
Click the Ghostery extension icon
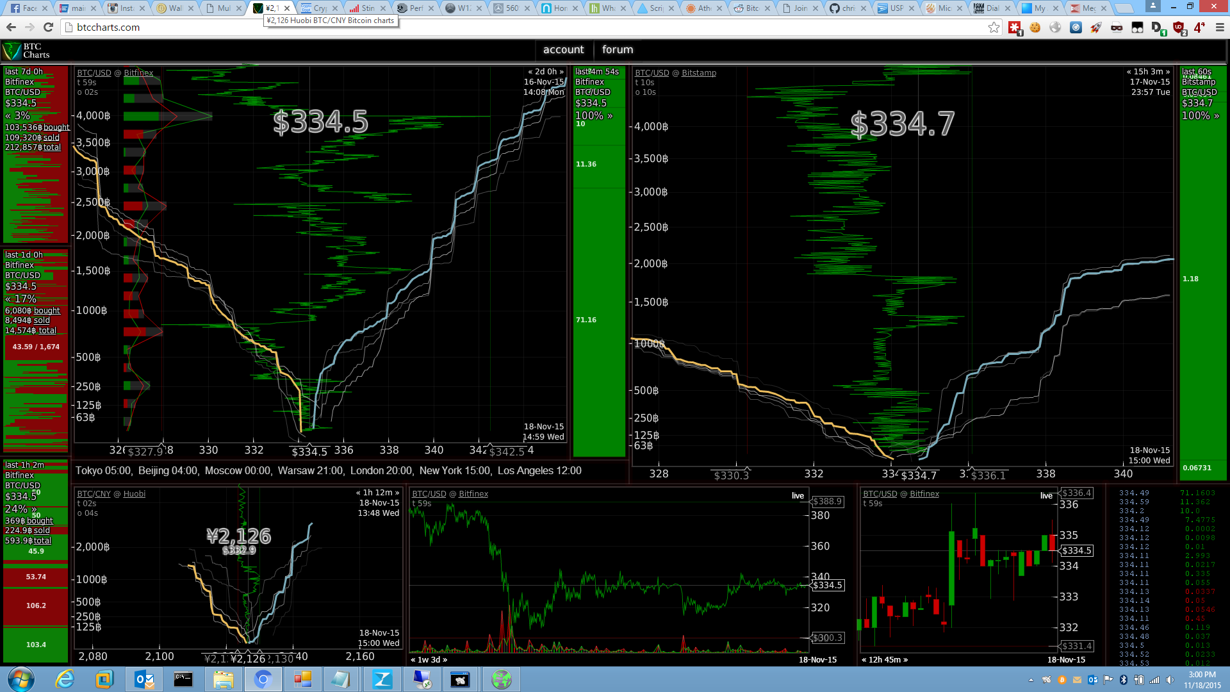coord(1137,27)
